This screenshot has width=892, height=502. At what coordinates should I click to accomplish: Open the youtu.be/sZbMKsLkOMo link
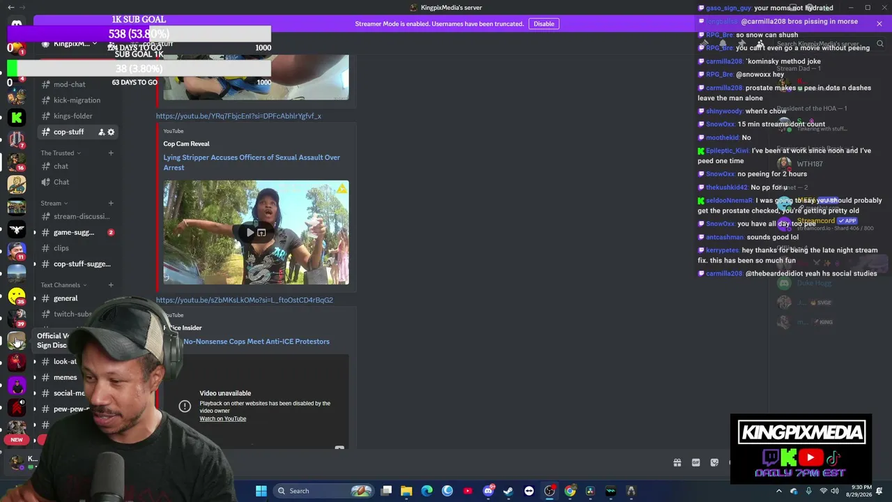click(x=245, y=300)
